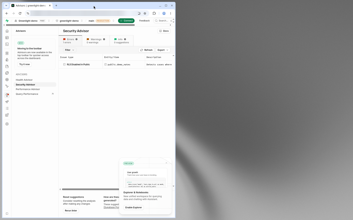Switch to the Errors tab

pos(70,41)
